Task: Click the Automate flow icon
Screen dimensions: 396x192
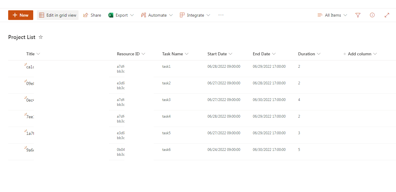Action: (x=143, y=15)
